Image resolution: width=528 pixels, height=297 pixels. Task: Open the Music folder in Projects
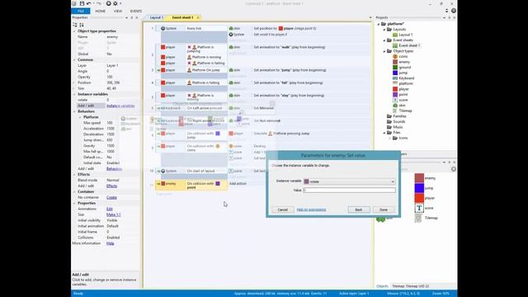click(x=394, y=127)
